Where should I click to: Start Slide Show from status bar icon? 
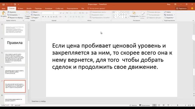168,105
